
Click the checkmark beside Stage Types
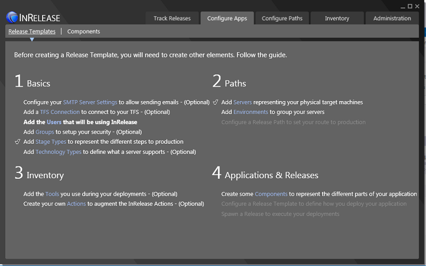pos(18,142)
